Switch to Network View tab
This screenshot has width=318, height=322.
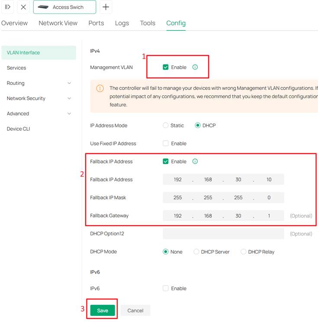[58, 23]
